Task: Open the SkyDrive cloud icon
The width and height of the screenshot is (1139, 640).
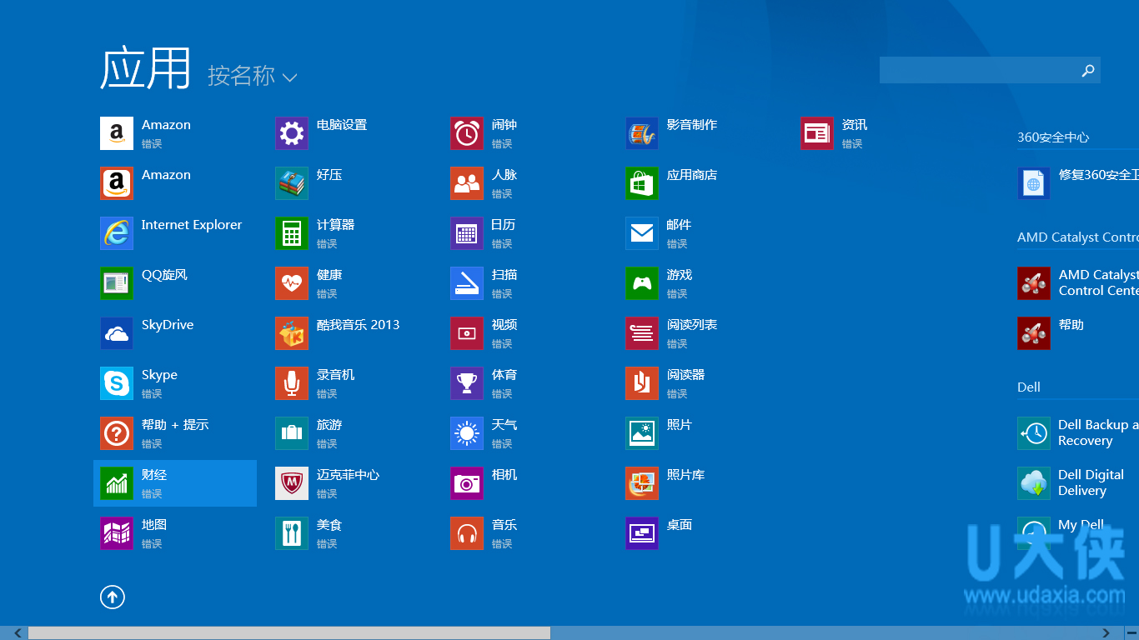Action: coord(117,333)
